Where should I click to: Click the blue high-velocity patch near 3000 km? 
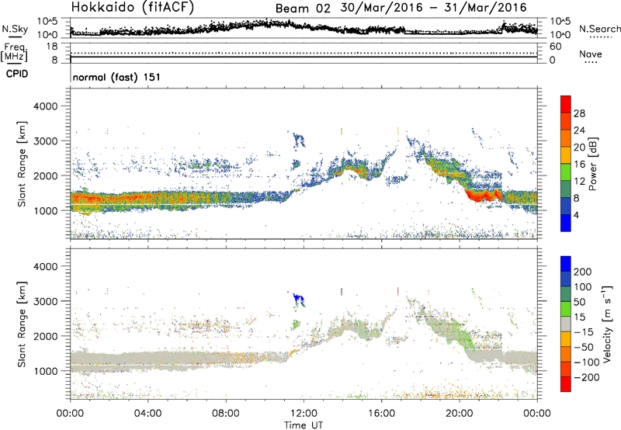[x=298, y=300]
